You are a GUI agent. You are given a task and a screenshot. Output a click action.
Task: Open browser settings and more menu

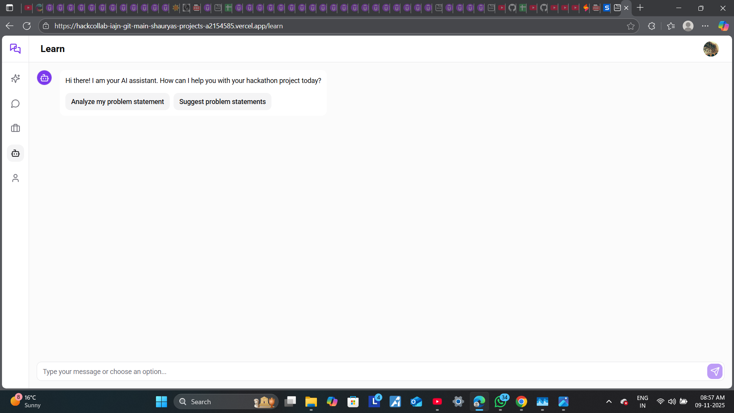pyautogui.click(x=705, y=26)
